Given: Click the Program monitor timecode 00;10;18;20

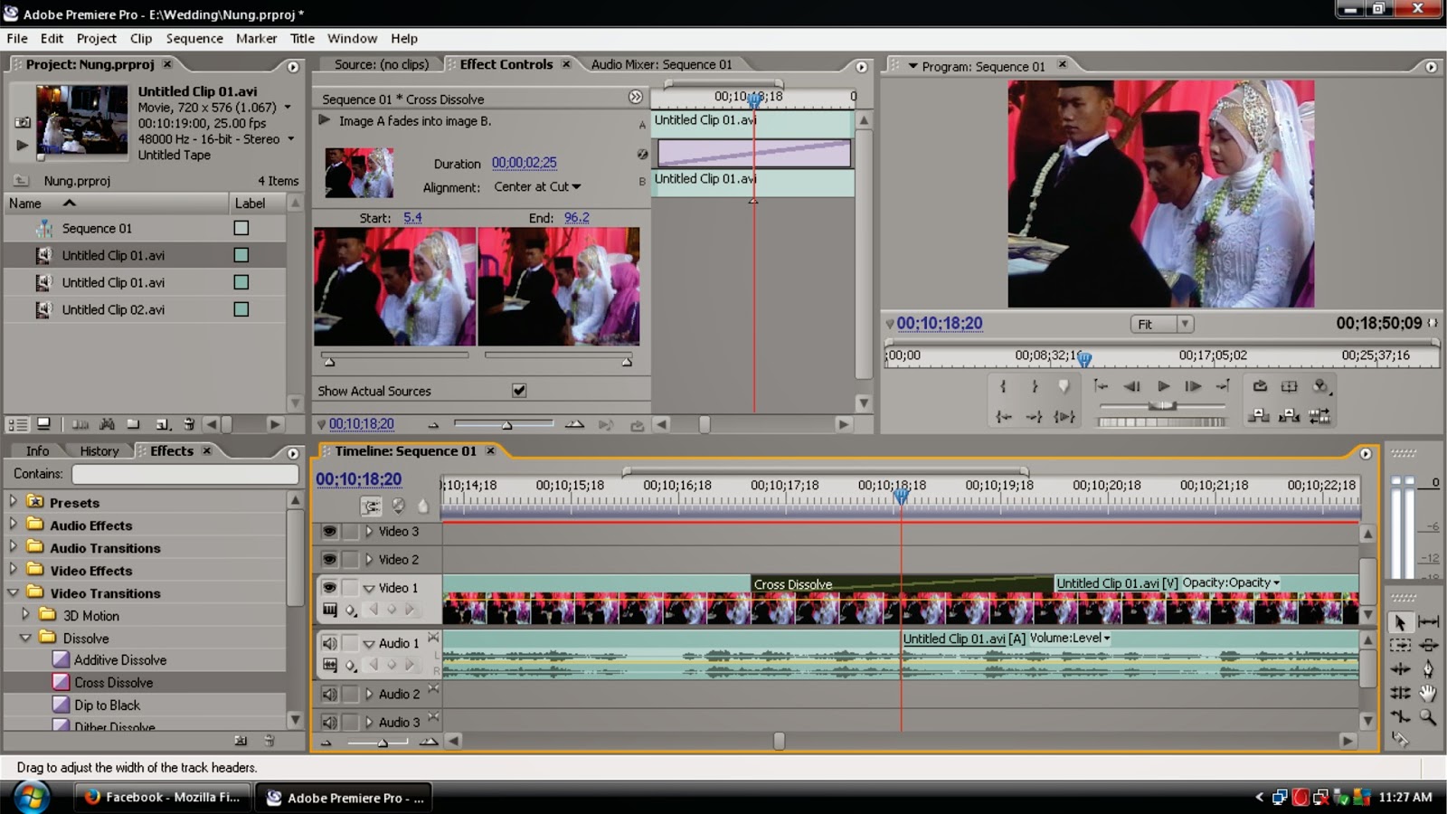Looking at the screenshot, I should 940,324.
